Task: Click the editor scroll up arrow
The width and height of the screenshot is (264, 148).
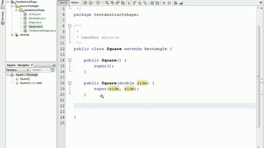Action: point(258,8)
